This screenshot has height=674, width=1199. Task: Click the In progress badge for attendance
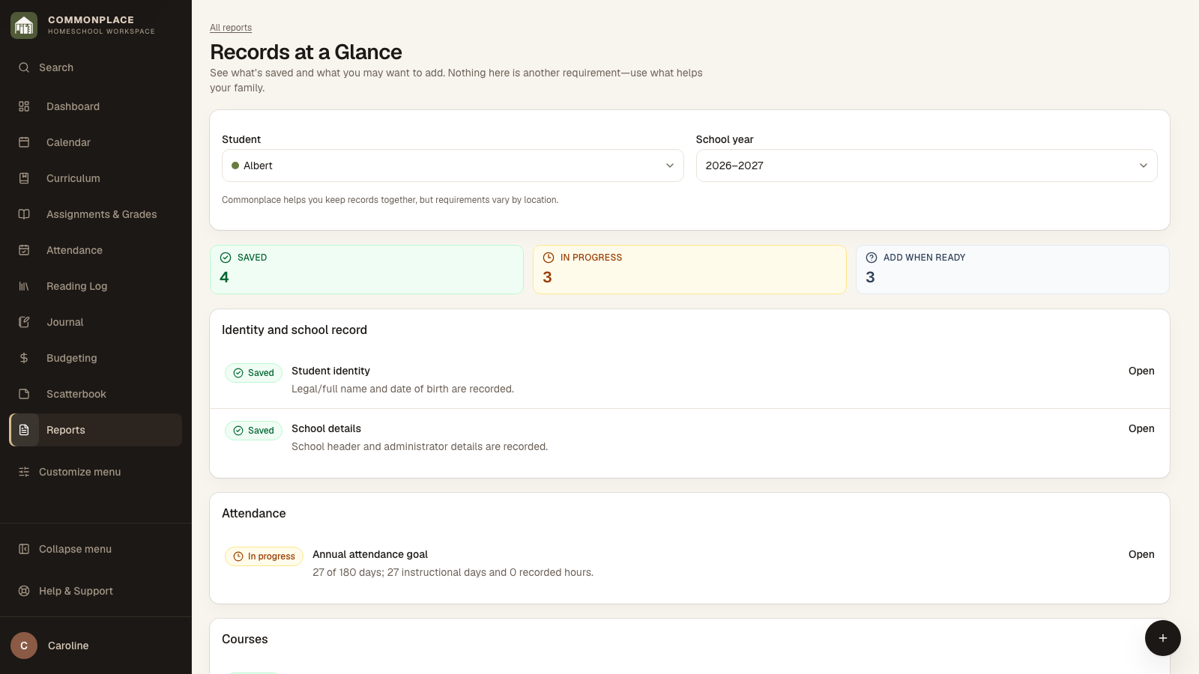click(264, 556)
